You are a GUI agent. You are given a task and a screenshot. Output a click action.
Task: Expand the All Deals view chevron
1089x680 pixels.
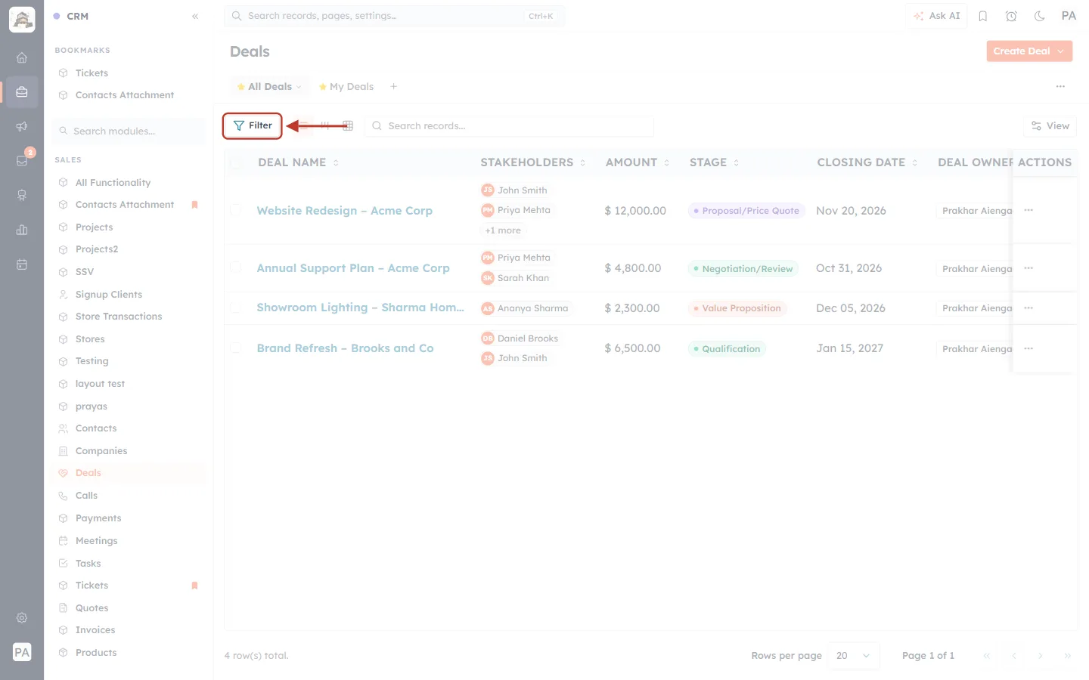coord(299,87)
